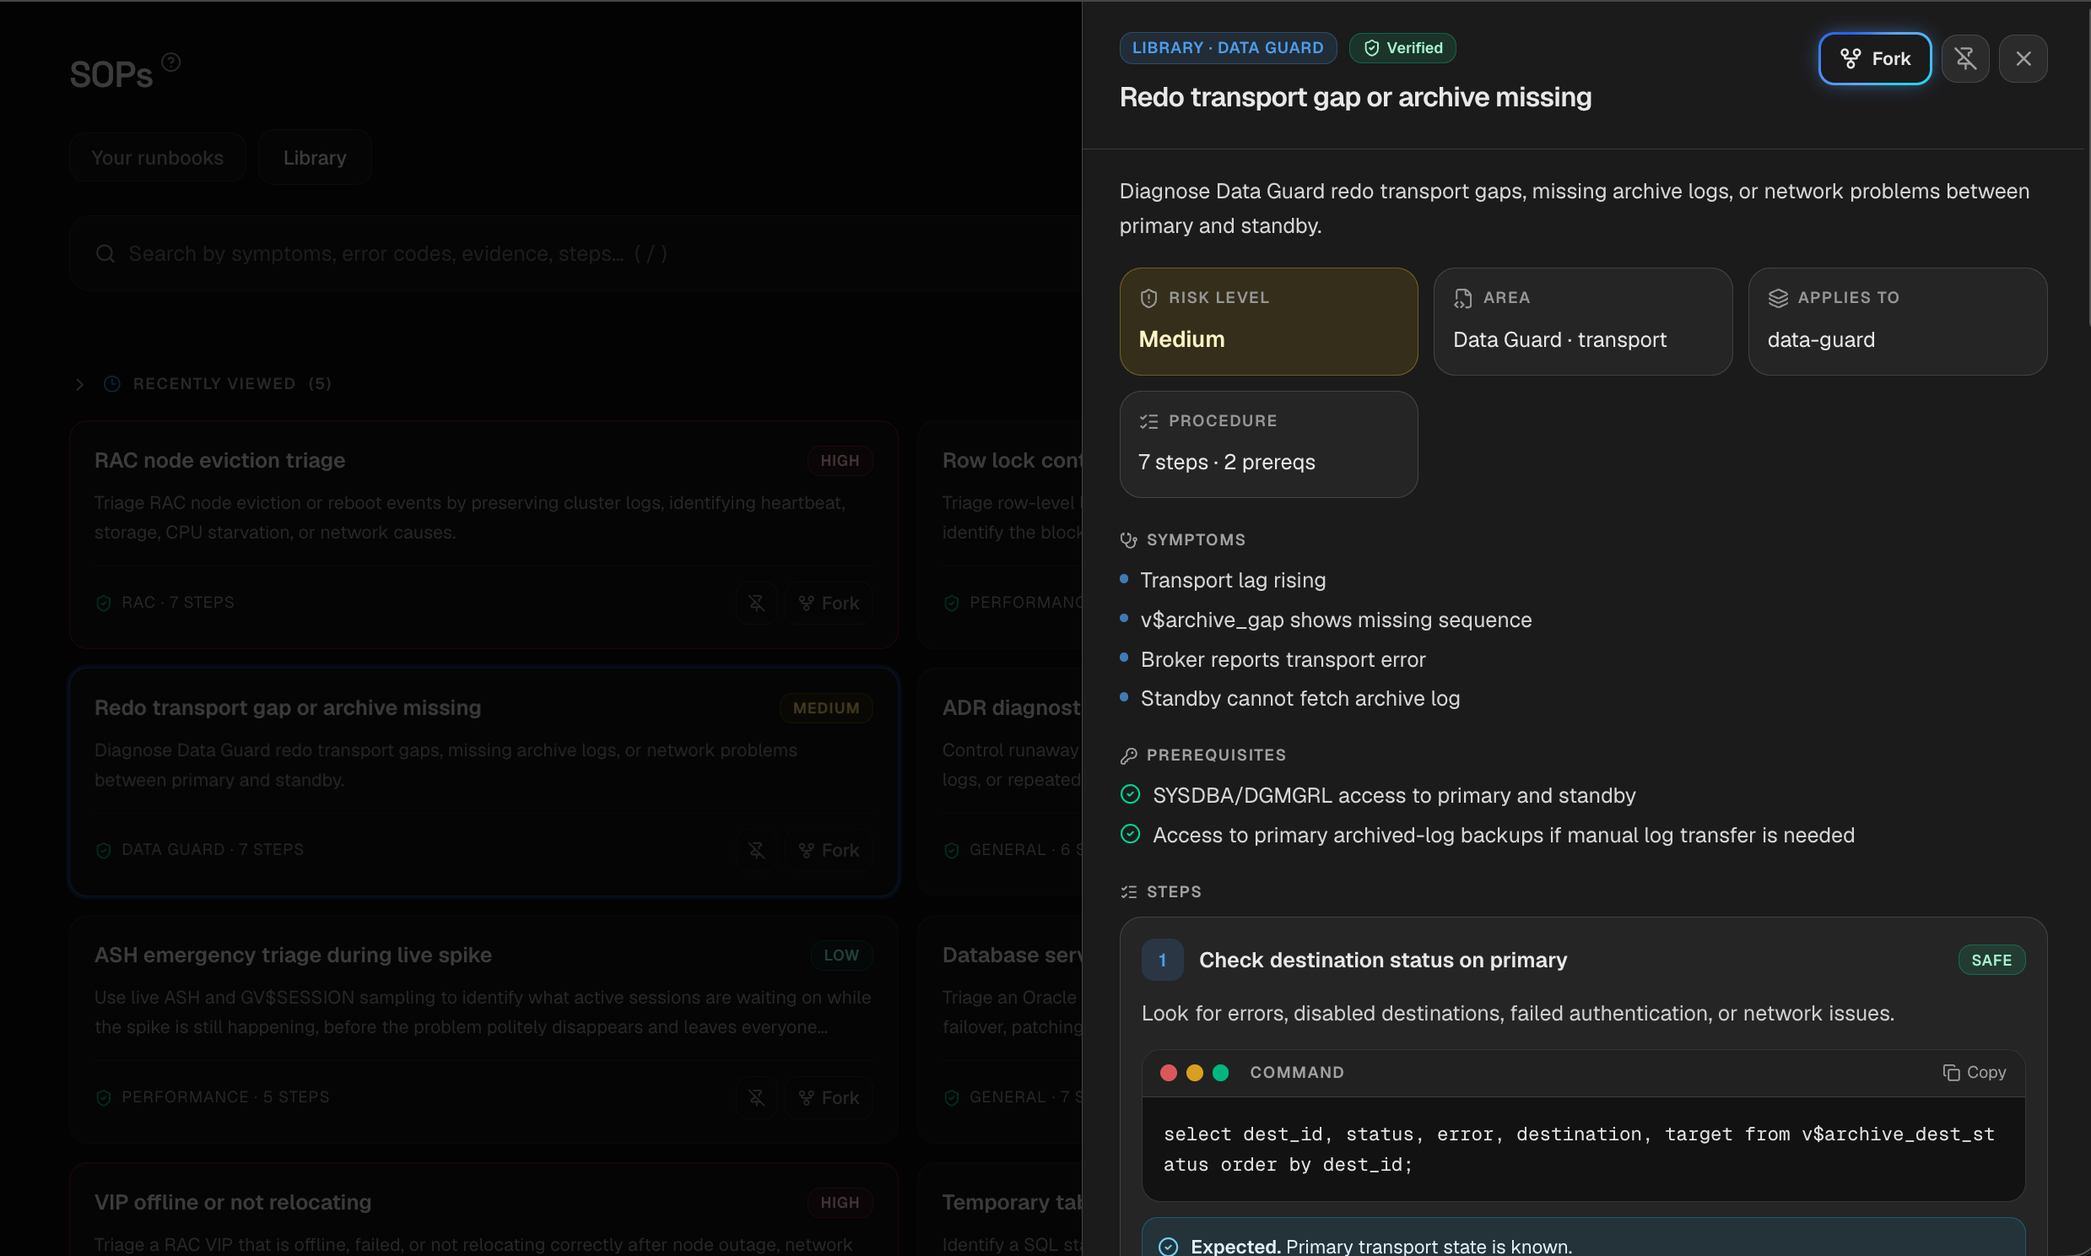Toggle pin on Redo transport gap card

tap(756, 850)
